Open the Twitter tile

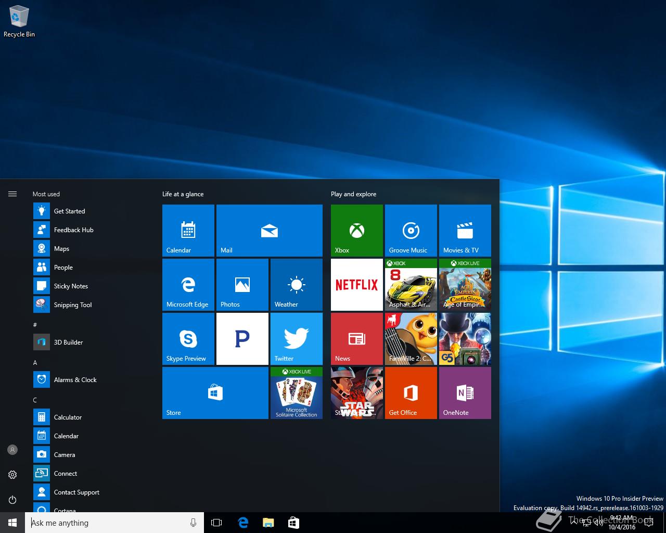coord(296,338)
